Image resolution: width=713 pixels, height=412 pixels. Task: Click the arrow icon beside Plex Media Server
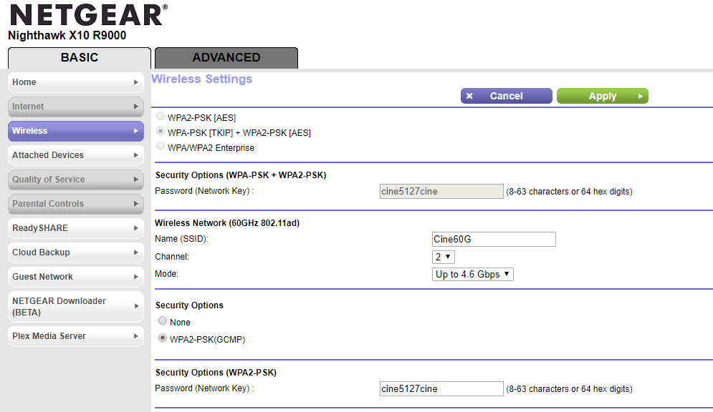135,336
